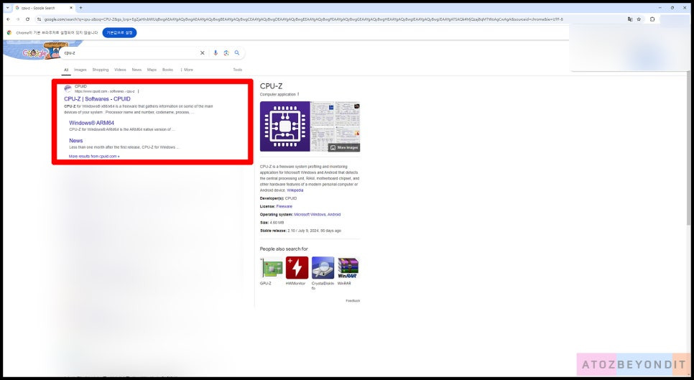The image size is (694, 380).
Task: Open the CPU-Z | Softwares - CPUID result
Action: pos(98,99)
